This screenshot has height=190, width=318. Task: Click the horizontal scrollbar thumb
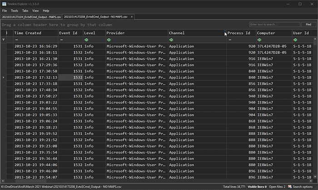(31, 181)
